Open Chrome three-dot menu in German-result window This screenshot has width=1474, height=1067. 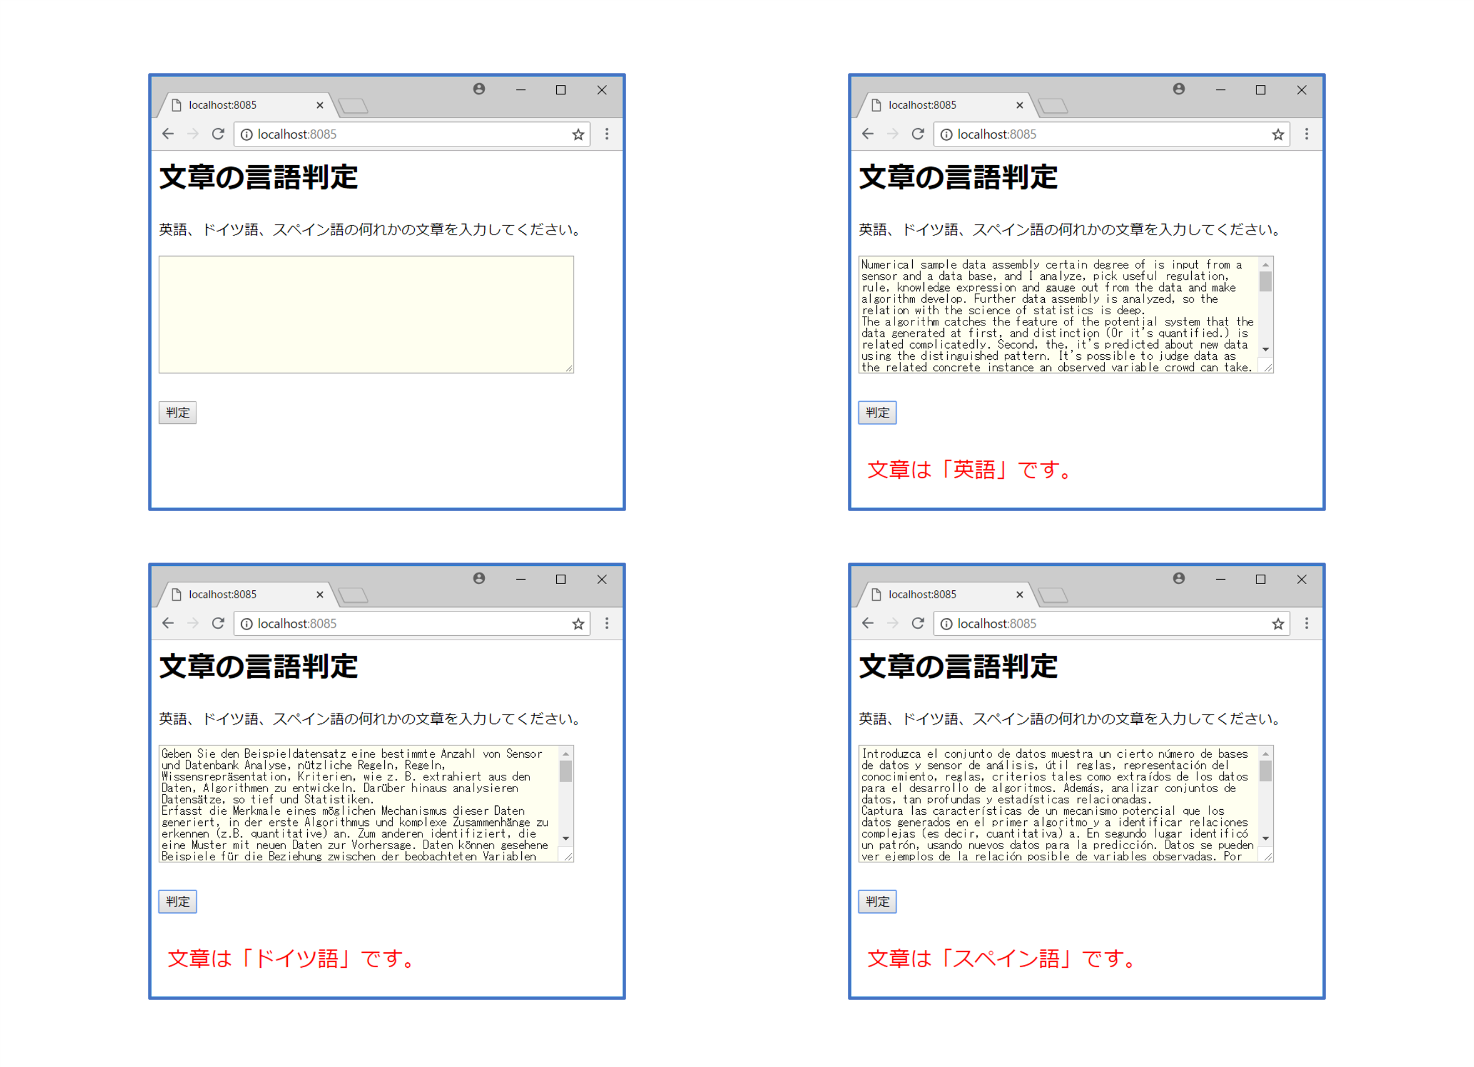tap(607, 624)
